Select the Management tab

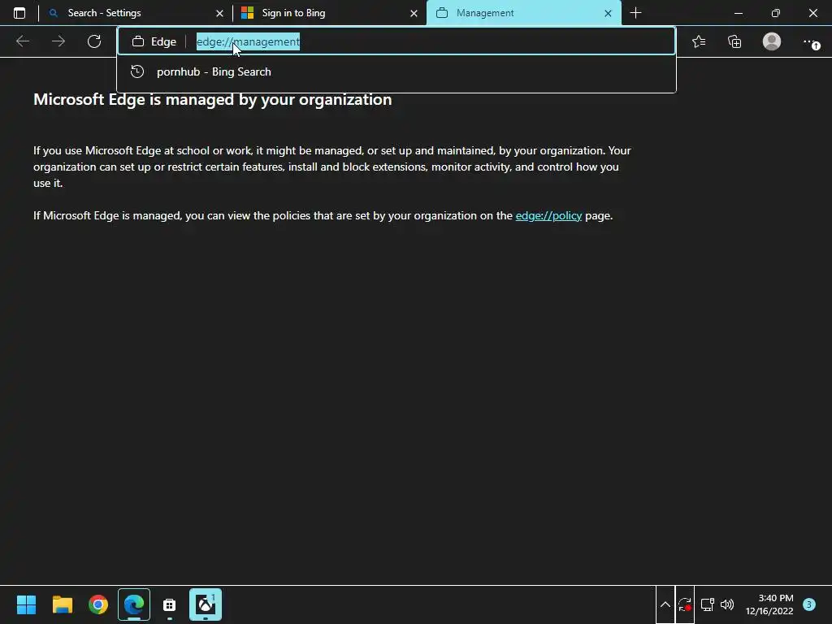coord(522,13)
